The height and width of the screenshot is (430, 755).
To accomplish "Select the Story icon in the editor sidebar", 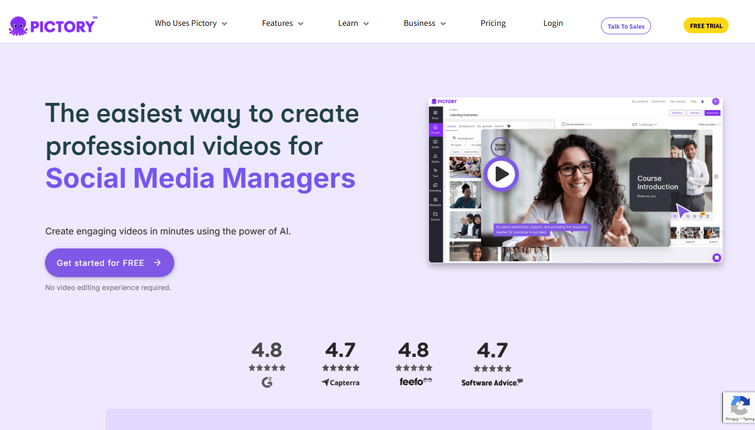I will pyautogui.click(x=436, y=114).
